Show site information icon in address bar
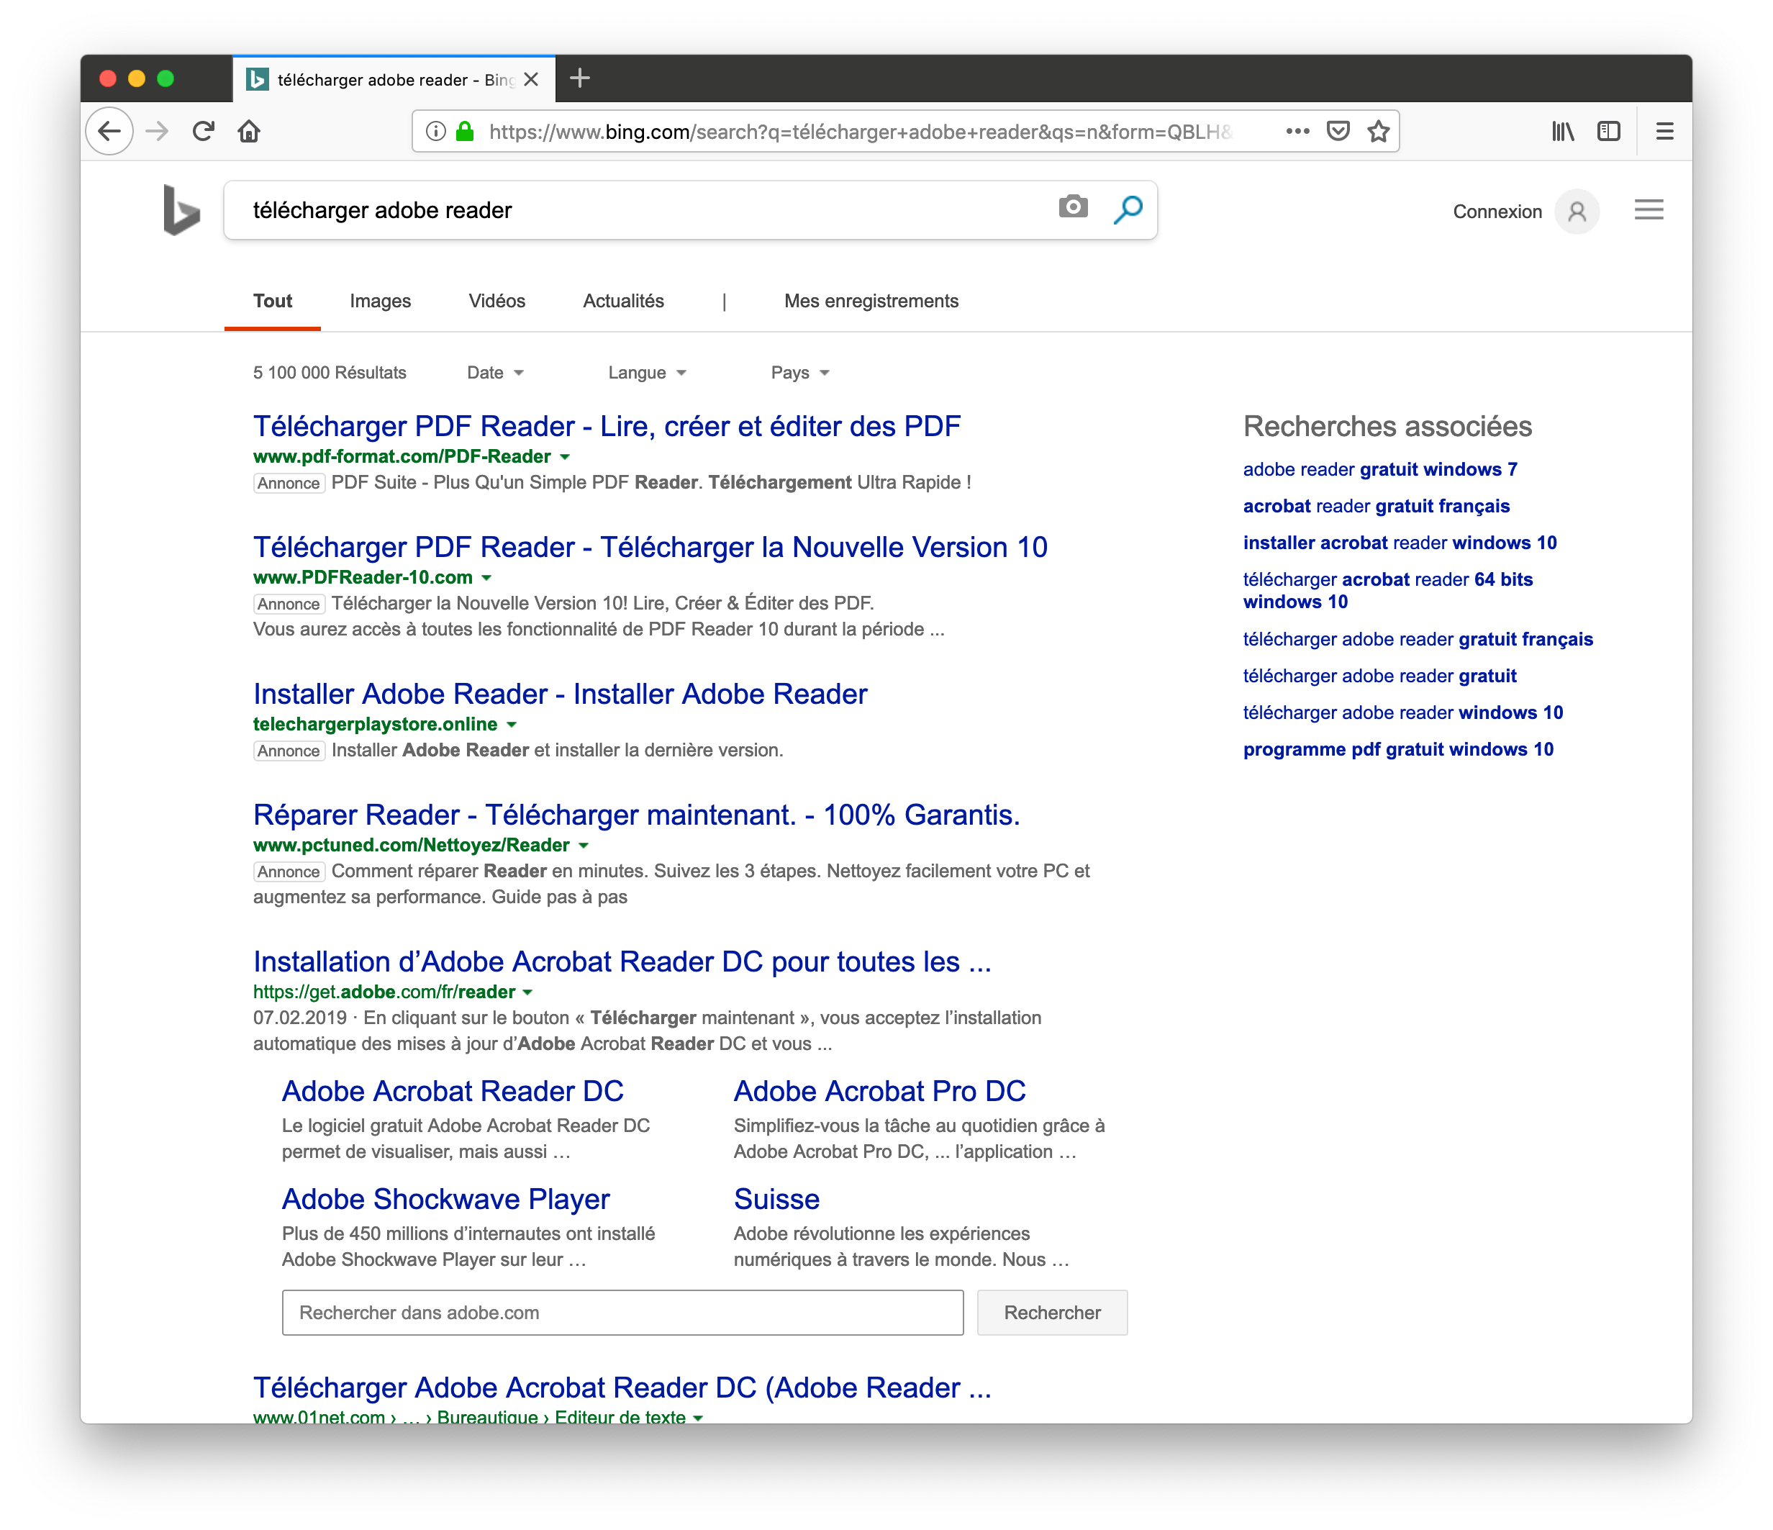Screen dimensions: 1773x1530 pos(435,131)
